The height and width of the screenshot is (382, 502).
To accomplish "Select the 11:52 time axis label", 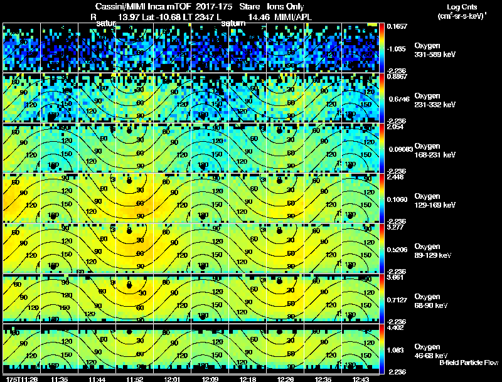I will pyautogui.click(x=134, y=379).
